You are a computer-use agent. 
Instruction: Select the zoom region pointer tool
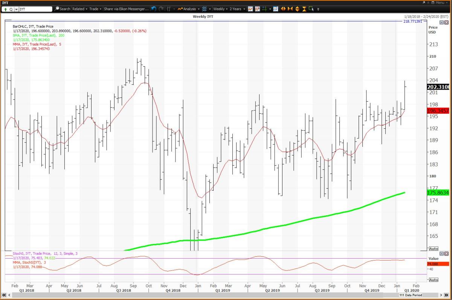pos(311,9)
